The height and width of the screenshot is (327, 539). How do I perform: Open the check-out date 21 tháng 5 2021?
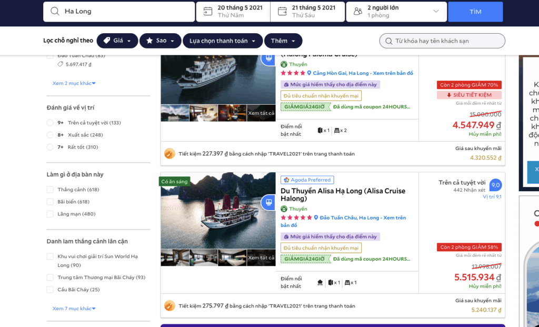click(307, 12)
